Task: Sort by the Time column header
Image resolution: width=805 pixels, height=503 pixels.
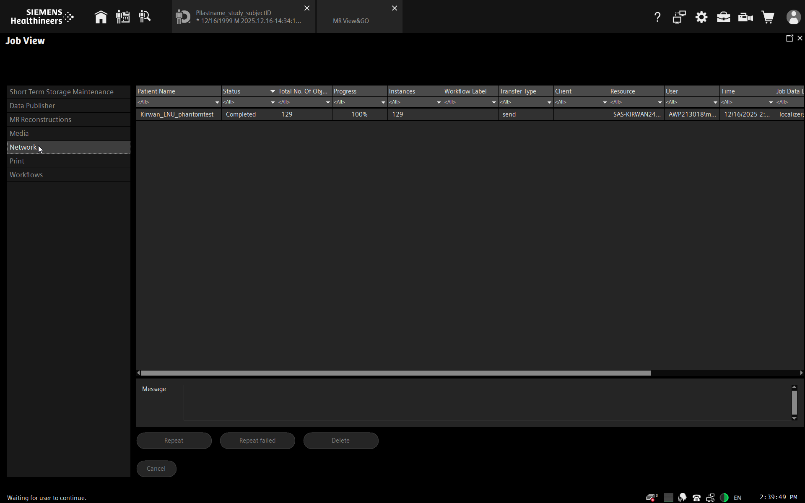Action: click(x=747, y=91)
